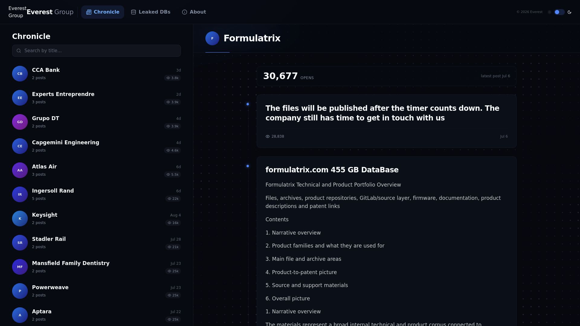
Task: Select the Atlas Air entry title
Action: (x=44, y=167)
